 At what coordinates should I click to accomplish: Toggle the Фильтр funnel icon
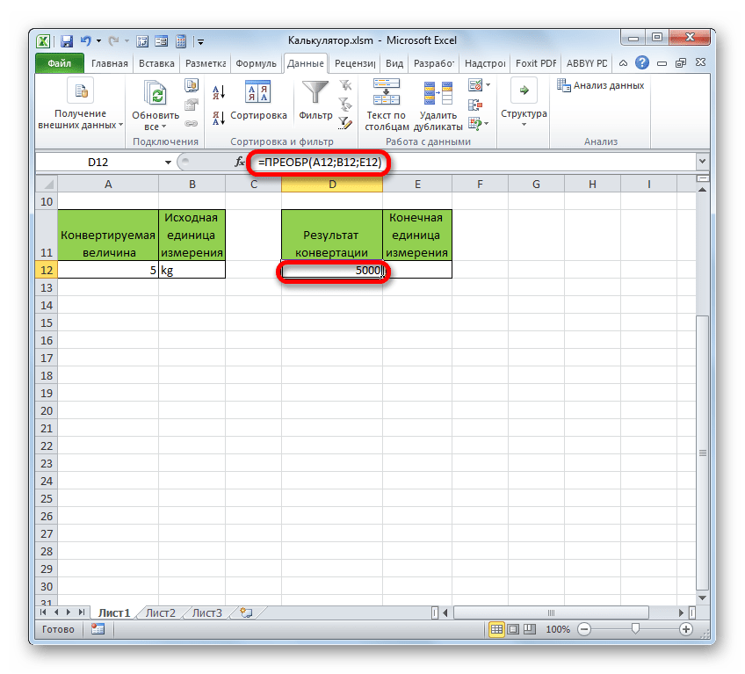(x=315, y=91)
